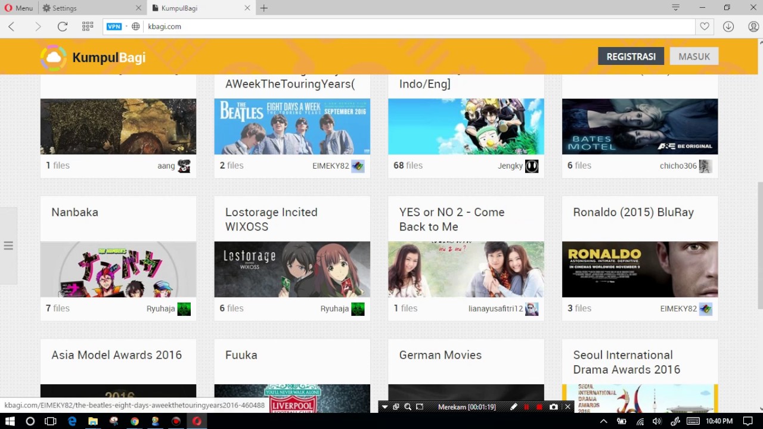Click the YES or NO 2 banner image

click(466, 269)
